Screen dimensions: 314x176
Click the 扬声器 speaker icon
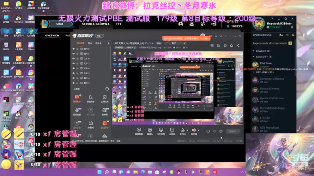[194, 130]
